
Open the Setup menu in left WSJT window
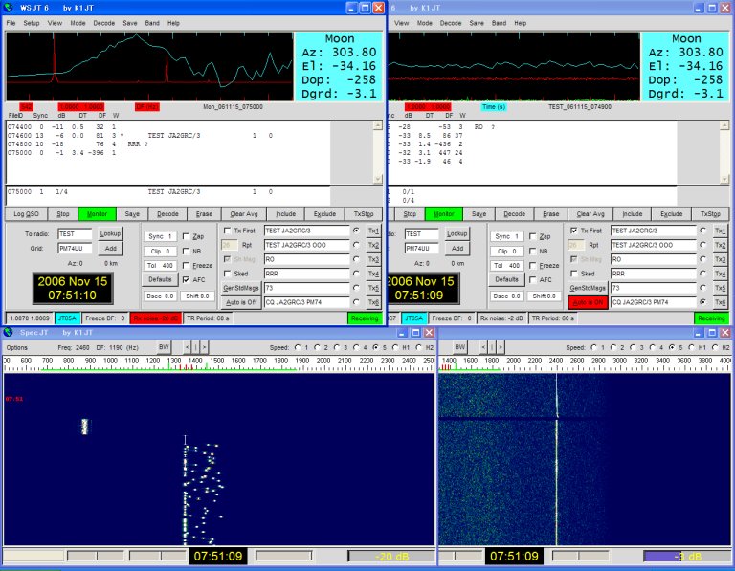(x=32, y=23)
